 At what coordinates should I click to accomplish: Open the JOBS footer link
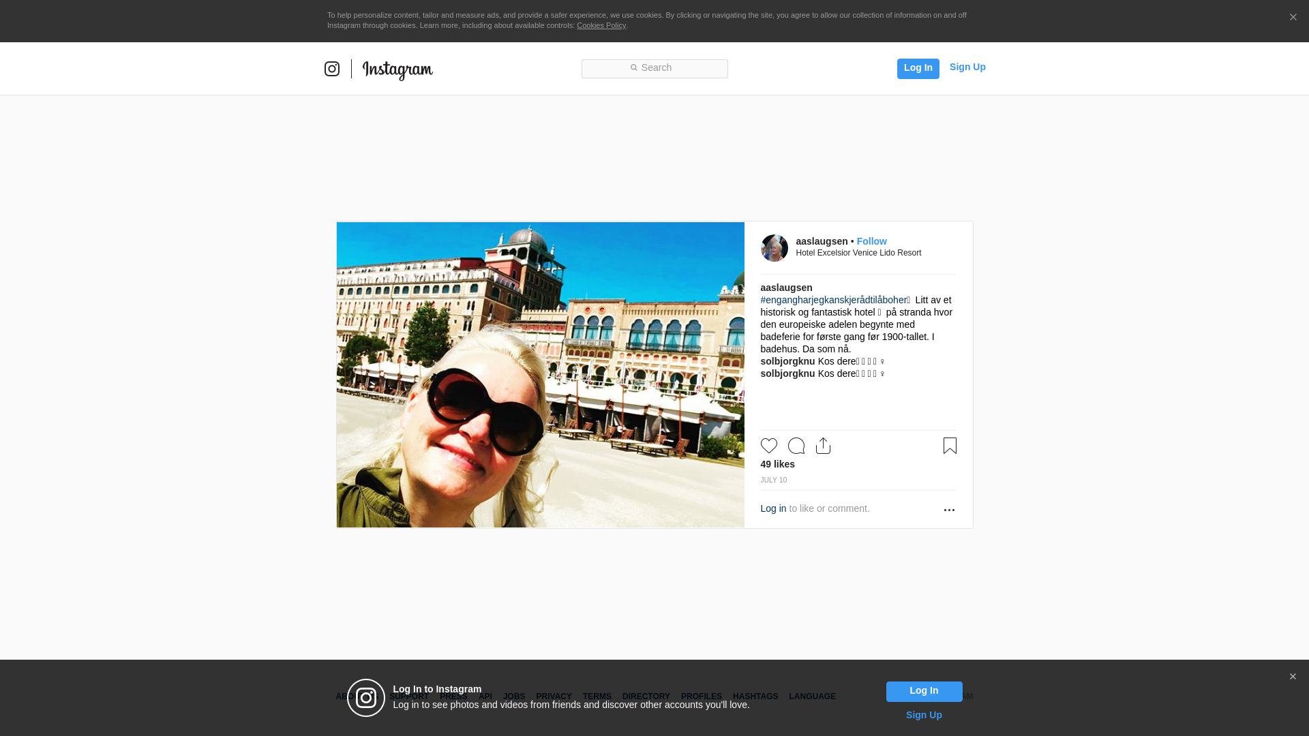coord(514,696)
